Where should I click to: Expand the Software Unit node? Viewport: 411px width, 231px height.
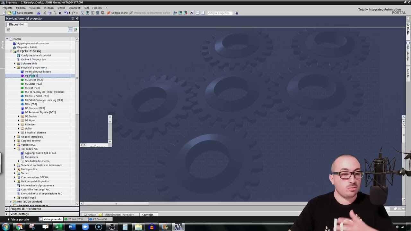[x=14, y=64]
